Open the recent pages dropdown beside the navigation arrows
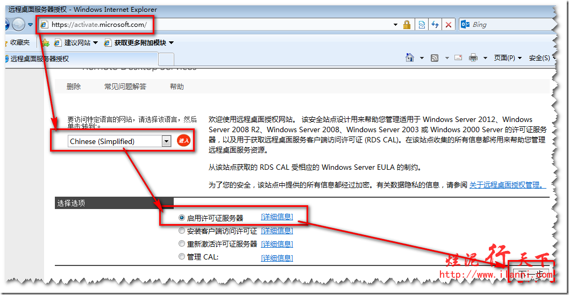The height and width of the screenshot is (295, 569). (x=31, y=25)
